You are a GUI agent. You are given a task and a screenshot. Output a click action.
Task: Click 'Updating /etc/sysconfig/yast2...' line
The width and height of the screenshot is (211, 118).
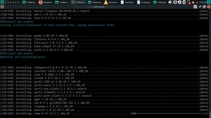[x=25, y=57]
